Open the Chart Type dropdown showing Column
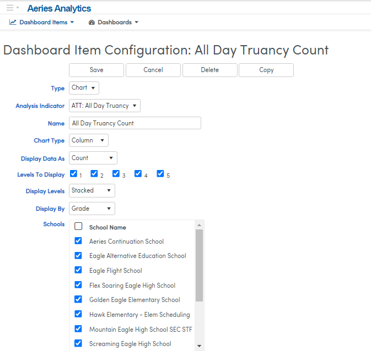This screenshot has width=371, height=351. click(x=89, y=140)
